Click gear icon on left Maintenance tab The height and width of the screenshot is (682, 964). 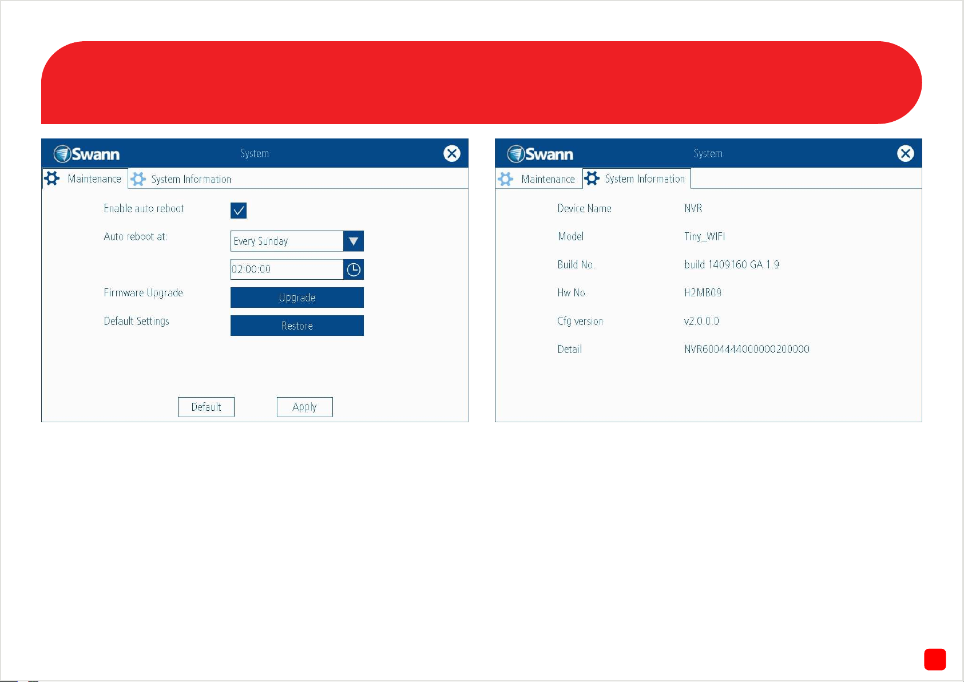tap(52, 179)
